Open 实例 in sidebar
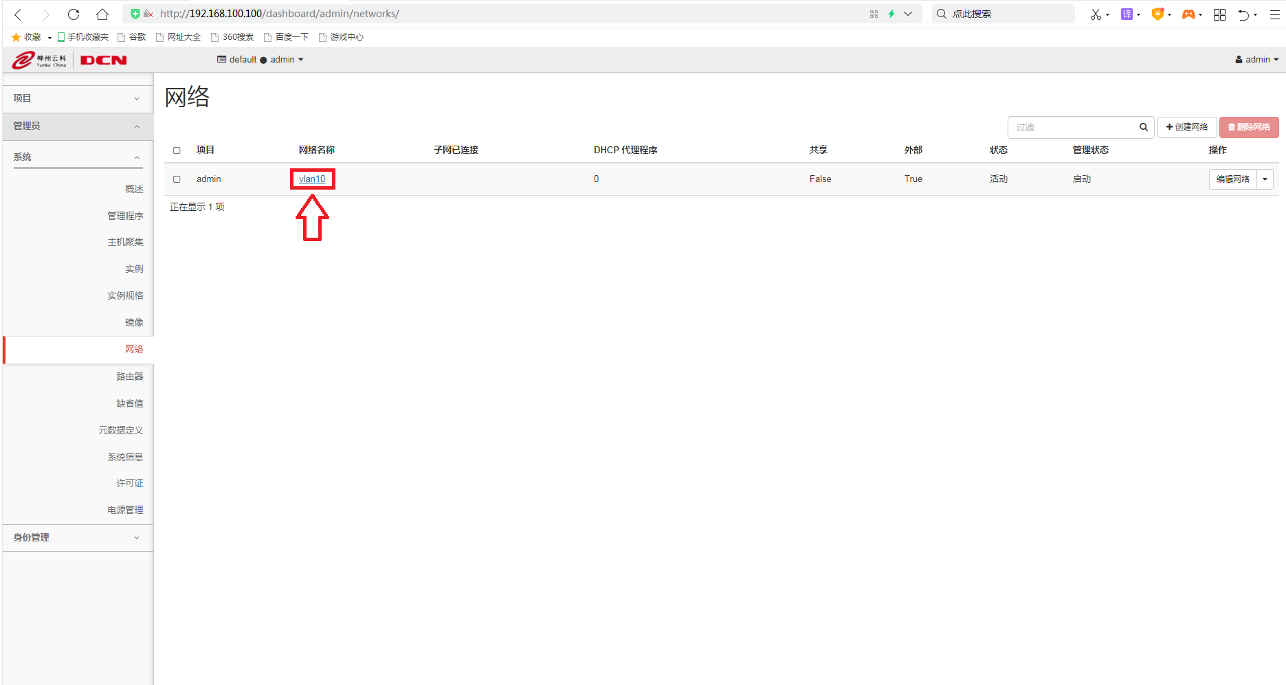 point(134,269)
